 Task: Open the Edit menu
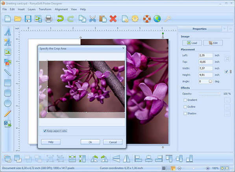pos(12,9)
